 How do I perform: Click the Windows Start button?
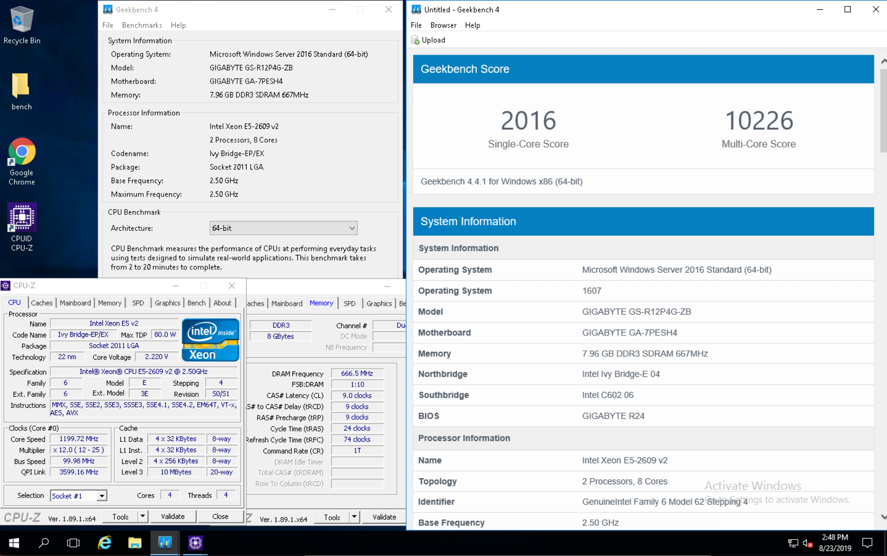14,543
